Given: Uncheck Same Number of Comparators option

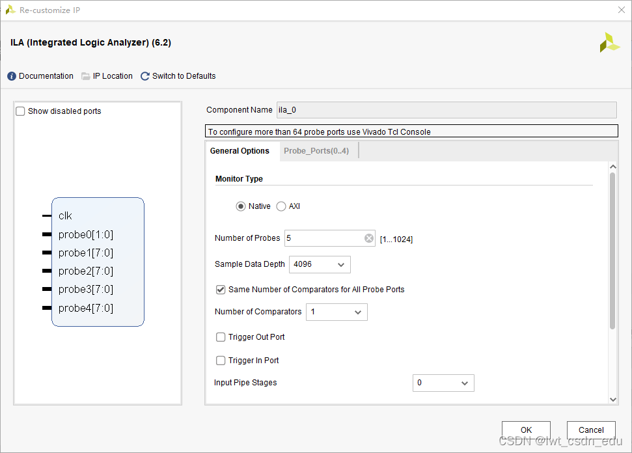Looking at the screenshot, I should pos(221,290).
